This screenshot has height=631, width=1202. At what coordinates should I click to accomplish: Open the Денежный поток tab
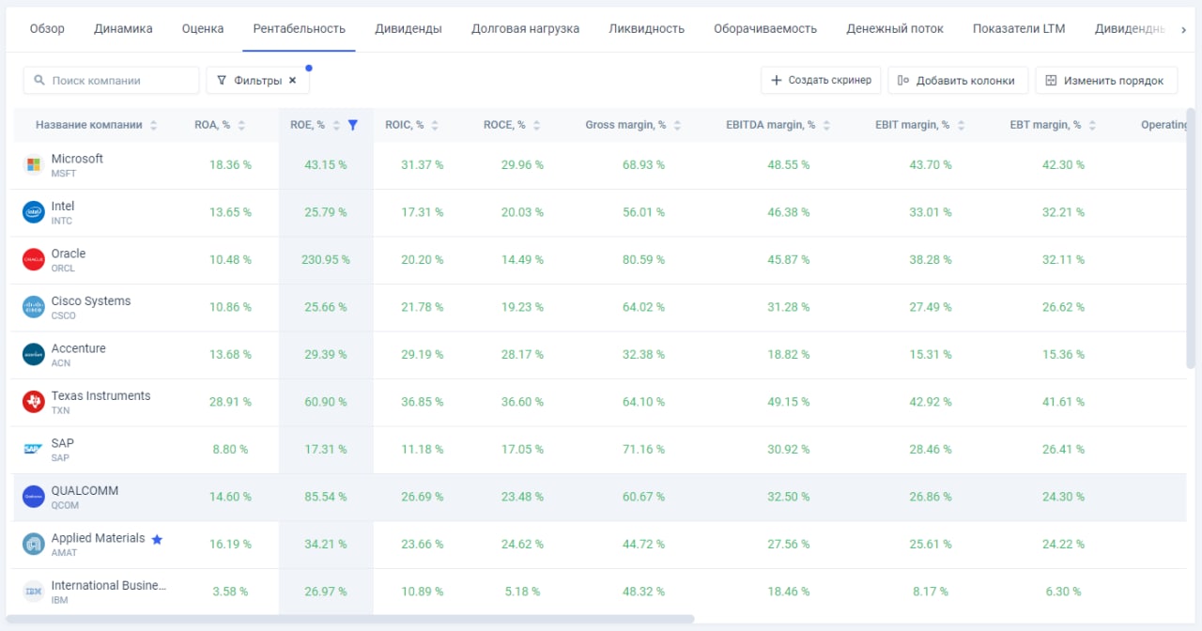(x=895, y=28)
